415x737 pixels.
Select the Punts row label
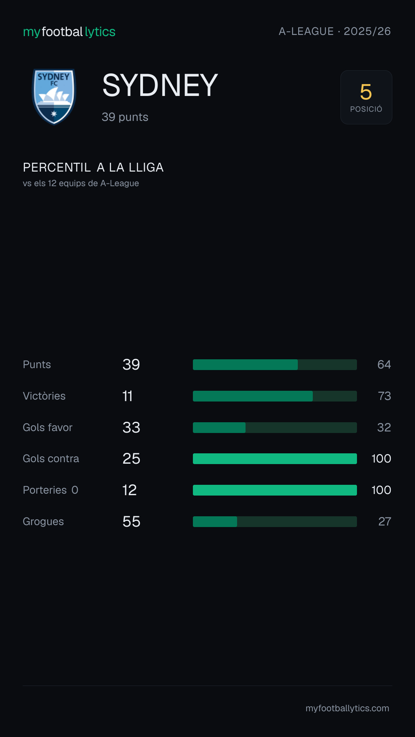37,365
